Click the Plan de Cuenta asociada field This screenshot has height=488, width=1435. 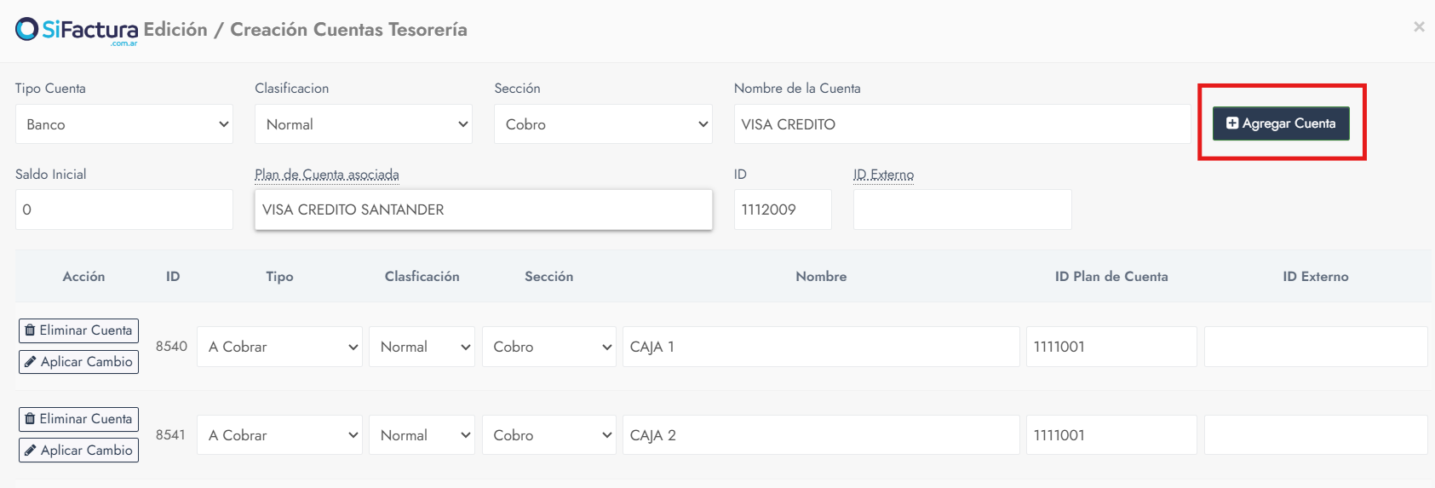click(483, 210)
